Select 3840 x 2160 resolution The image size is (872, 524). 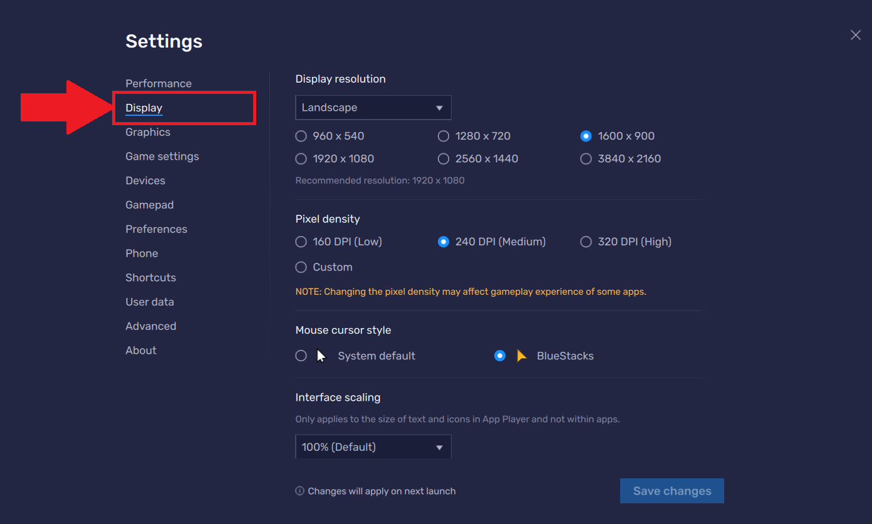click(x=586, y=159)
